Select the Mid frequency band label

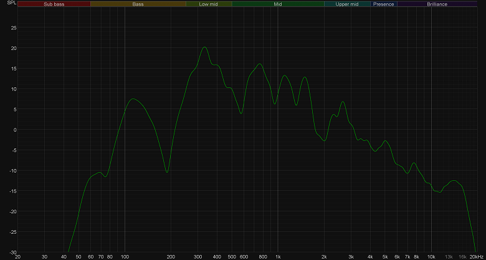pyautogui.click(x=278, y=4)
